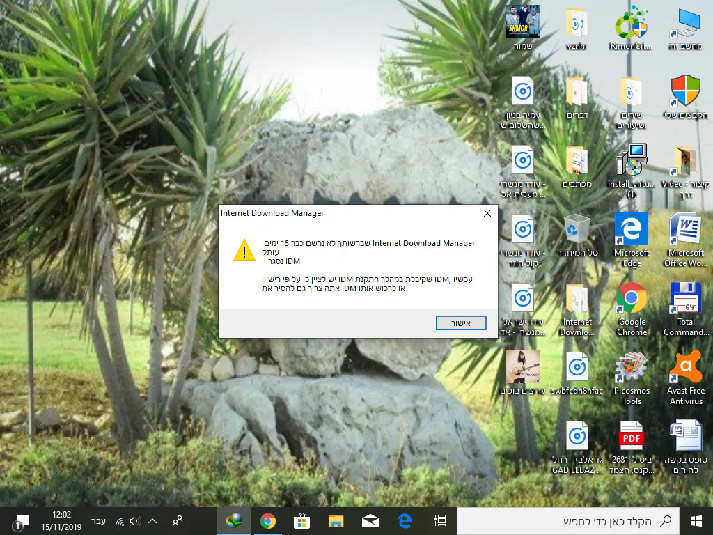Select the Microsoft Office Word desktop shortcut

686,230
